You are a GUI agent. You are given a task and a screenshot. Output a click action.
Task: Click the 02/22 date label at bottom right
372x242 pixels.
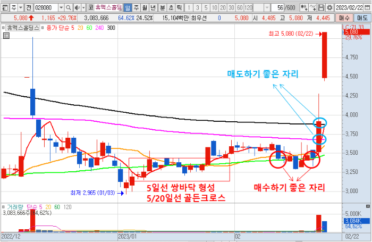[x=352, y=237]
